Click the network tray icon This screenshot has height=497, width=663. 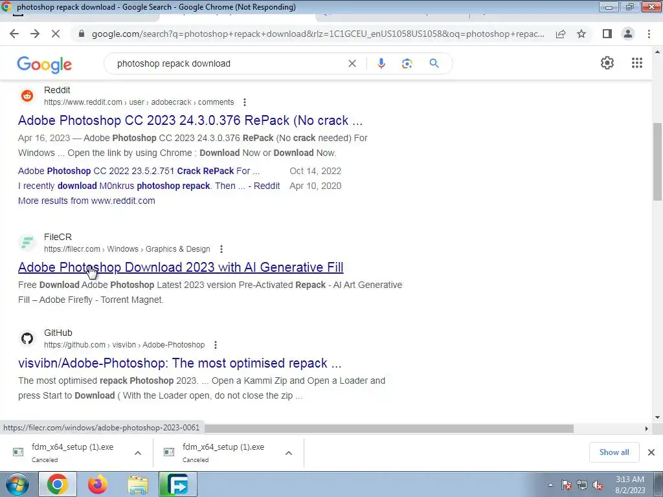(x=582, y=485)
